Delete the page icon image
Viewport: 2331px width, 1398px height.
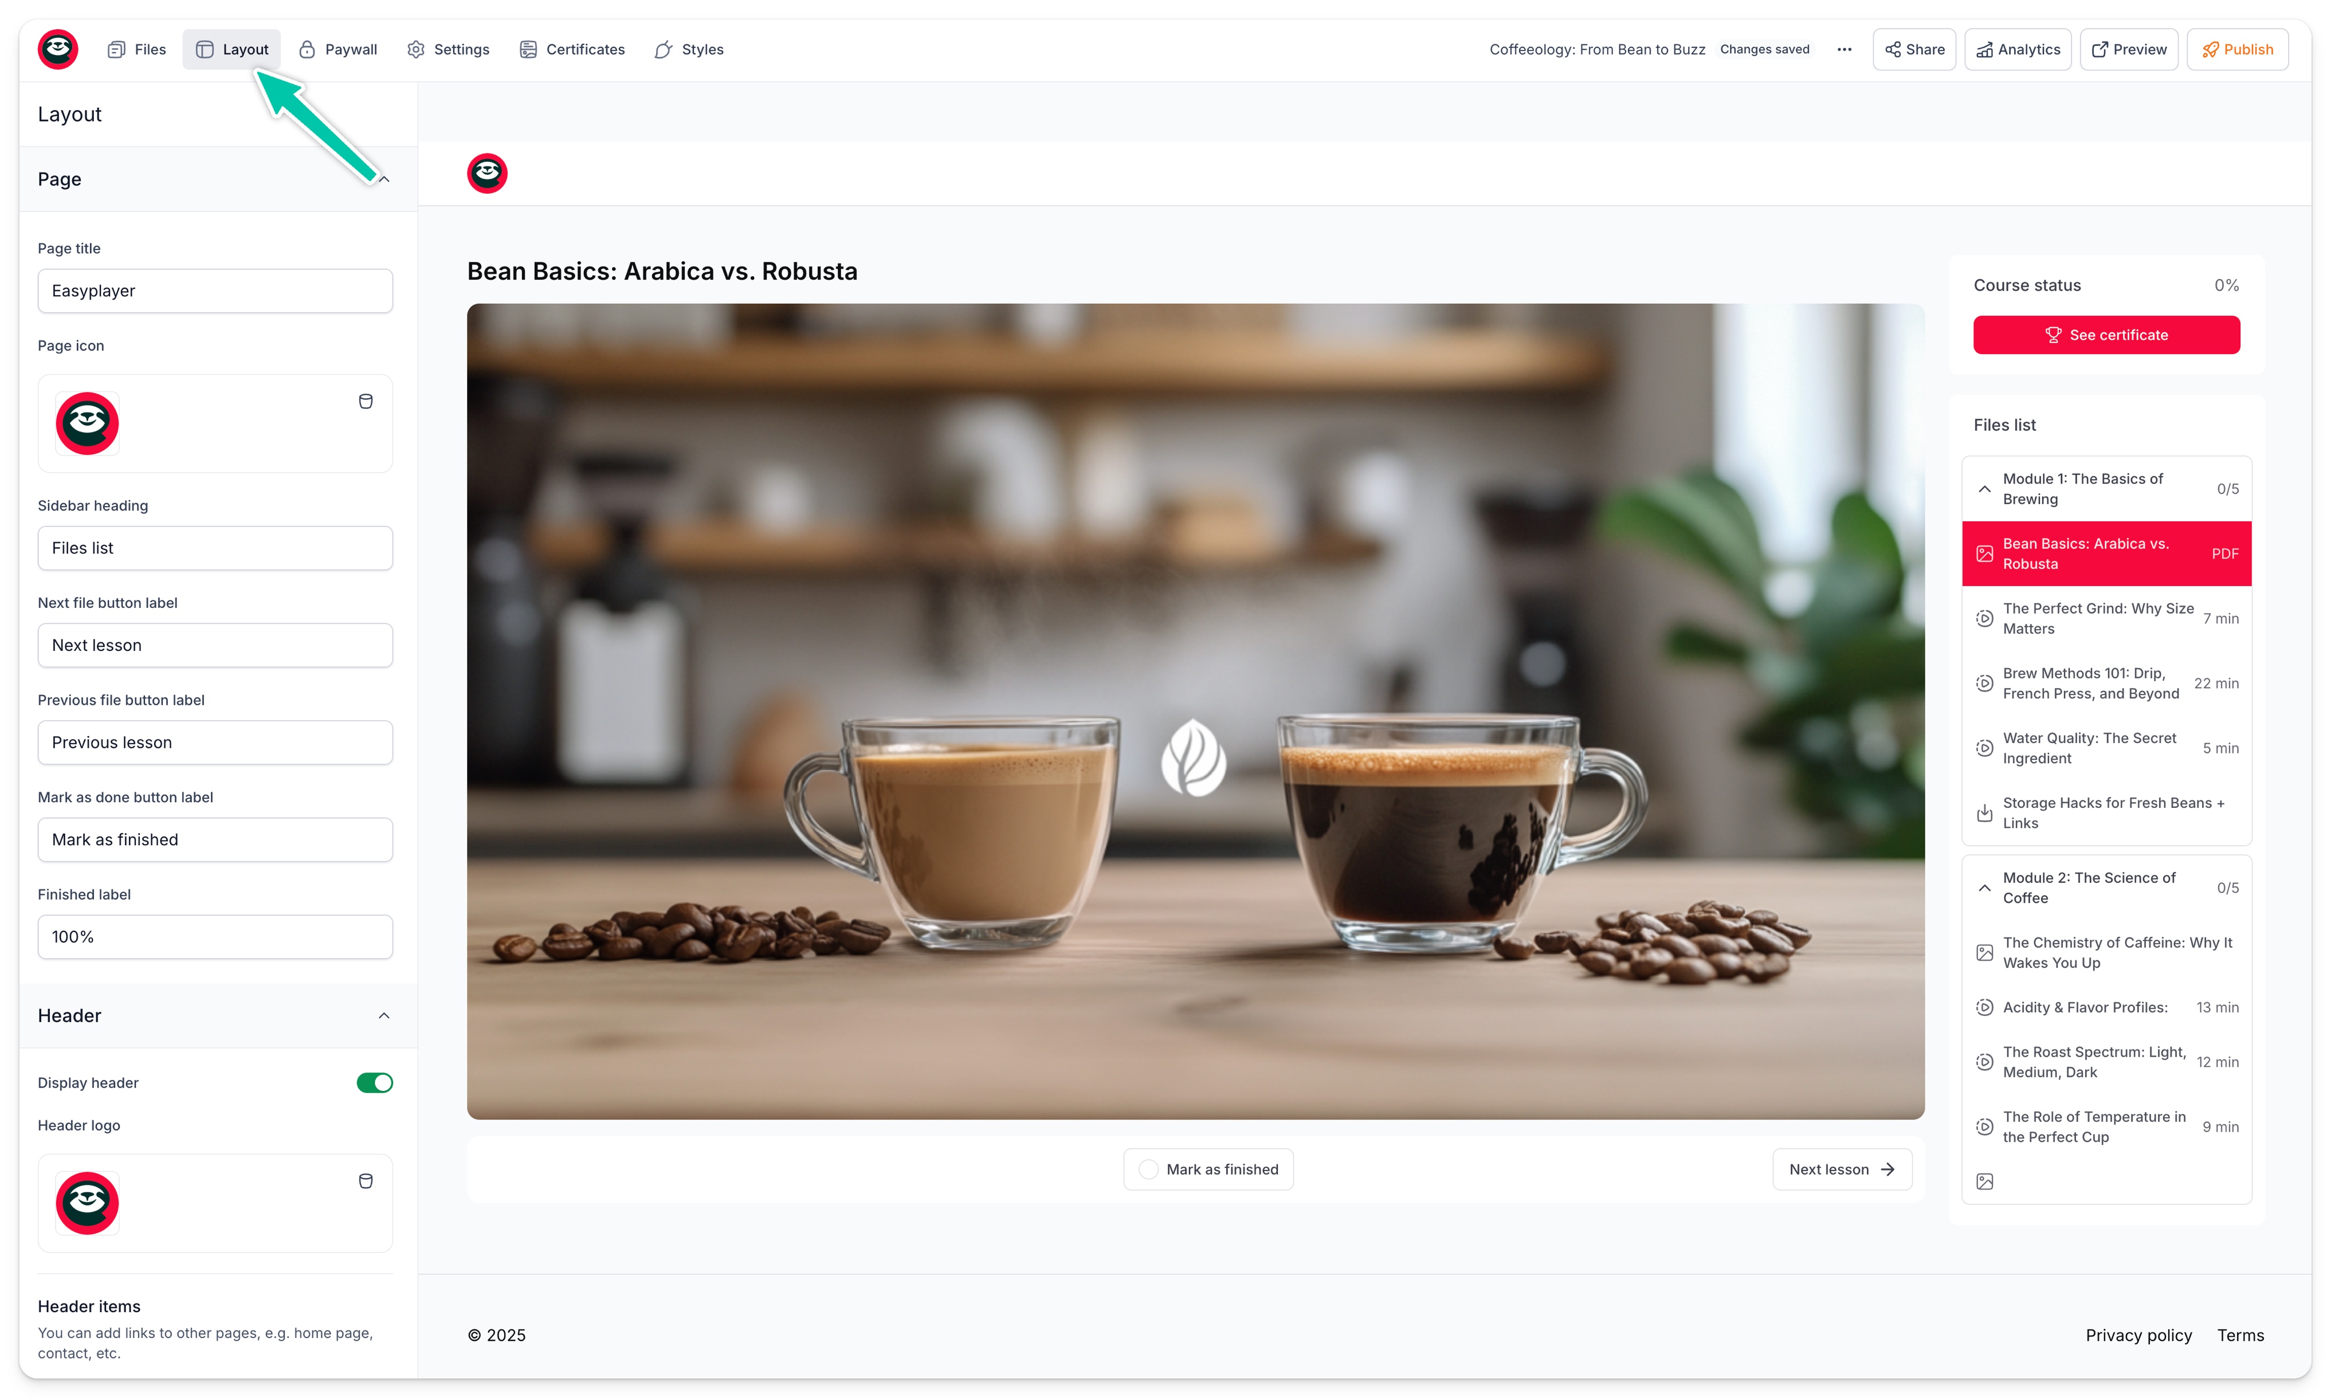[366, 401]
